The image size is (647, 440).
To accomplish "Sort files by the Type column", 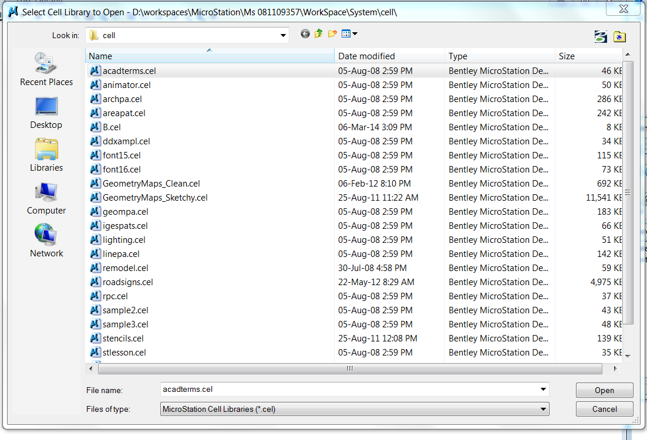I will (500, 56).
